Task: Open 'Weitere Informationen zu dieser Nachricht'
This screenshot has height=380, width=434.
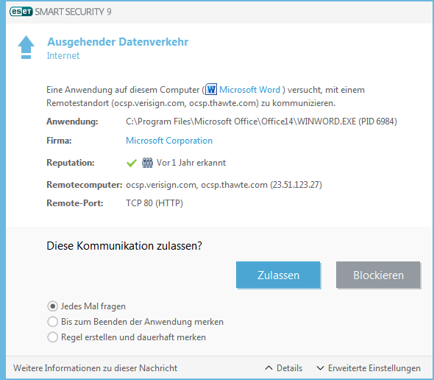Action: coord(95,368)
